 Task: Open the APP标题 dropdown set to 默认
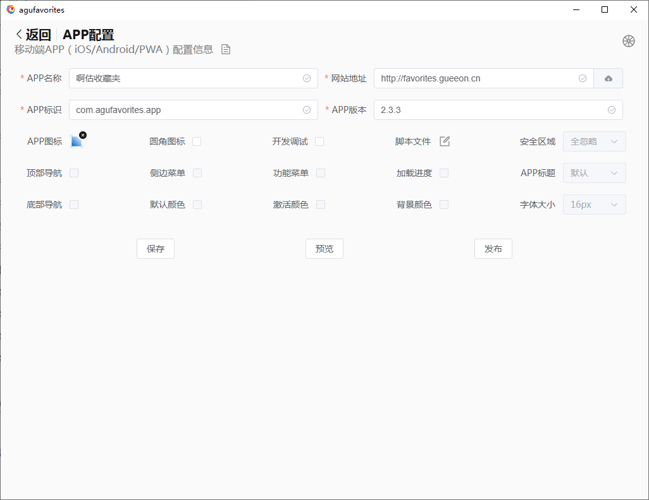594,173
